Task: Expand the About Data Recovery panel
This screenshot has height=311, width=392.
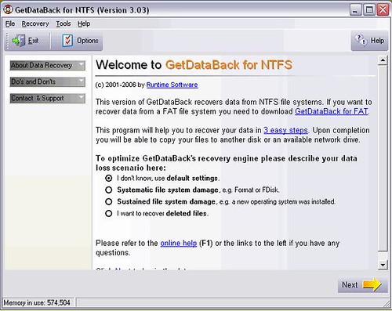Action: point(48,65)
